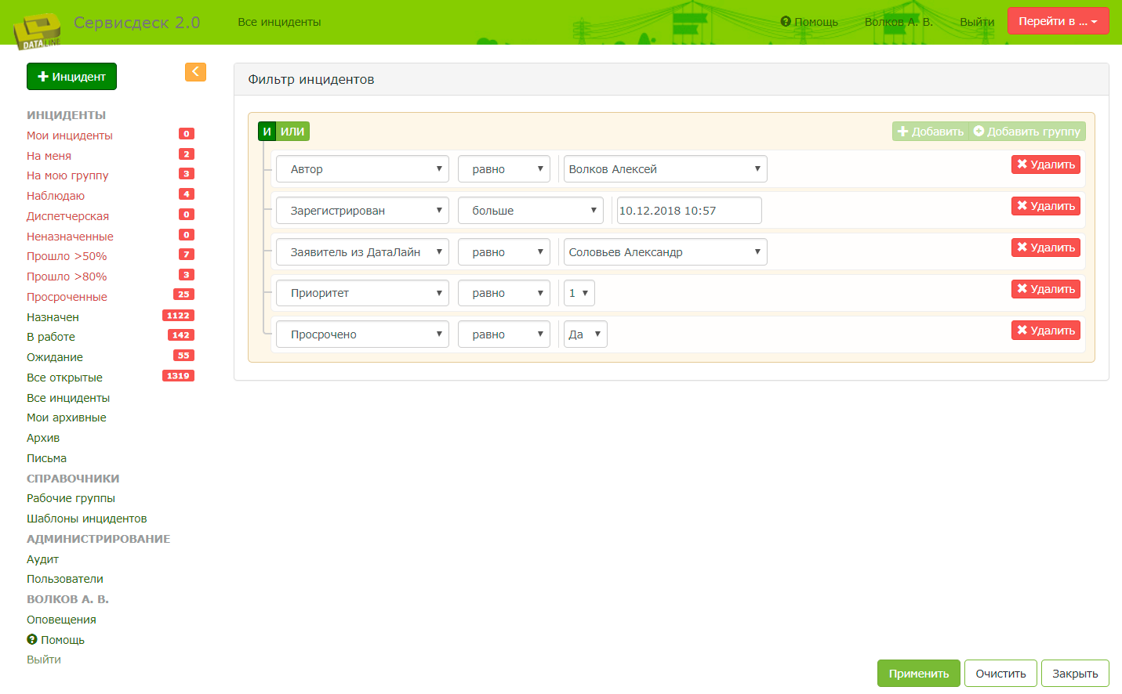Viewport: 1122px width, 694px height.
Task: Click the 1122 badge beside Назначен
Action: (x=178, y=316)
